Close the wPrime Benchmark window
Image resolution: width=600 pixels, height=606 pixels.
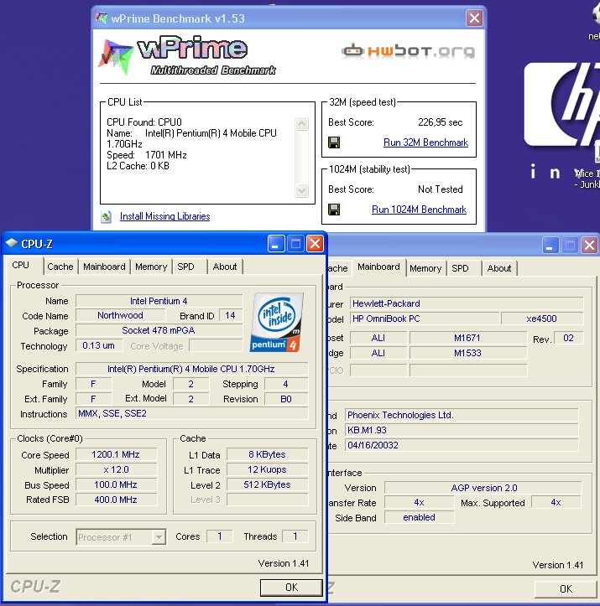point(474,18)
